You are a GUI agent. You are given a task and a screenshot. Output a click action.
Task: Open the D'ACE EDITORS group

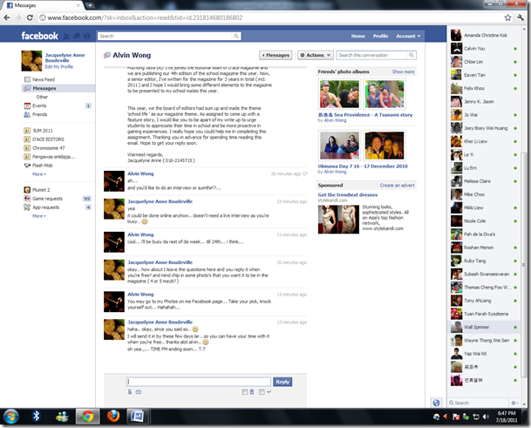[48, 139]
